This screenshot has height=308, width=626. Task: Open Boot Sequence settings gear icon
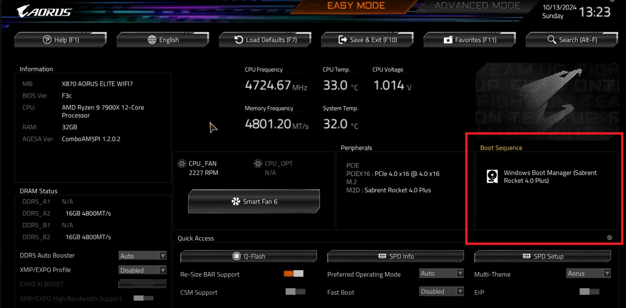point(609,238)
